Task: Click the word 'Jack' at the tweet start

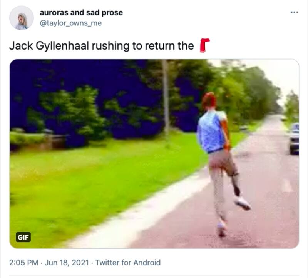Action: pyautogui.click(x=21, y=46)
